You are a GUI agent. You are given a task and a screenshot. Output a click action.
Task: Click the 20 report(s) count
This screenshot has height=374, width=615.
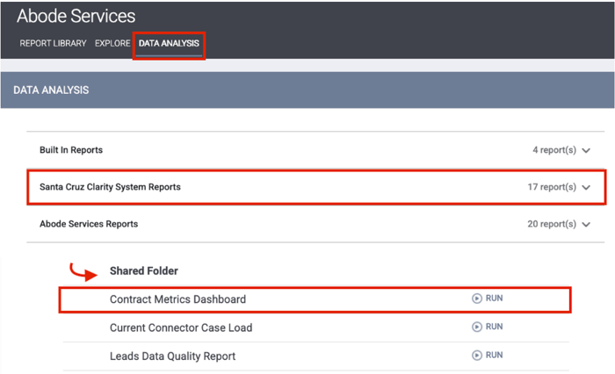click(552, 224)
